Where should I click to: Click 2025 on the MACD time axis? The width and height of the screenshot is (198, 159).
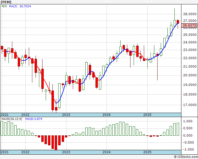click(x=147, y=152)
